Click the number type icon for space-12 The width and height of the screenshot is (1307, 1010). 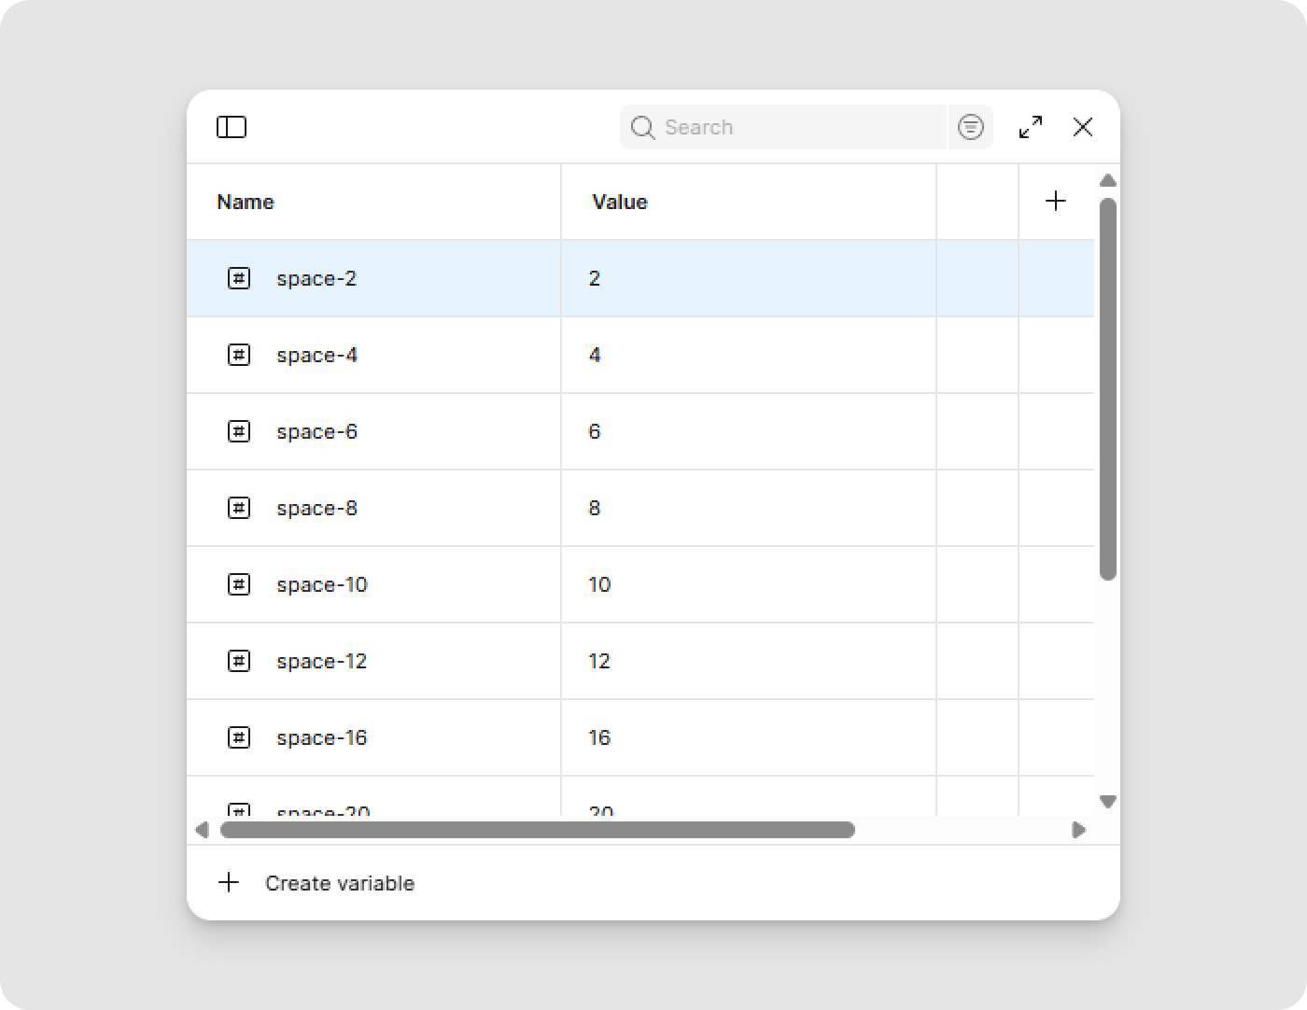239,661
